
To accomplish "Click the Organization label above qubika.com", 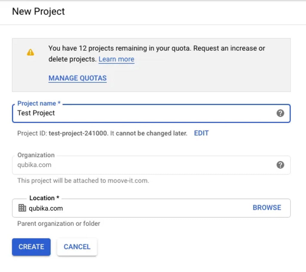I will (36, 155).
